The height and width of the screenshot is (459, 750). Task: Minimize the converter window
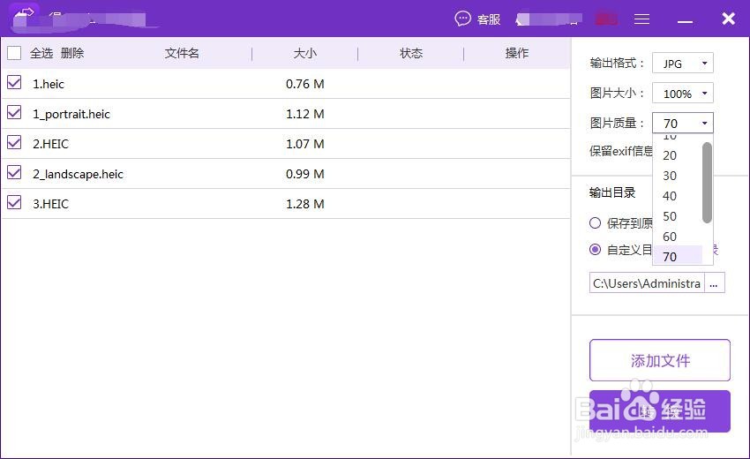[685, 21]
